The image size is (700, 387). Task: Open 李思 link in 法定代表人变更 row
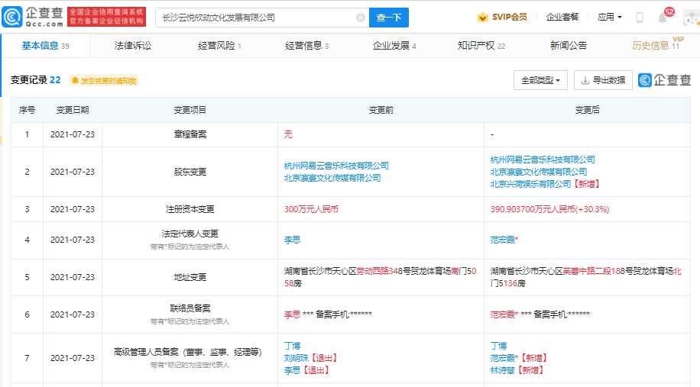coord(293,240)
